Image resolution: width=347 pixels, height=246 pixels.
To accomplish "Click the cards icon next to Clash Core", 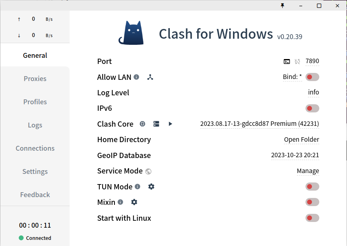I will click(x=156, y=123).
